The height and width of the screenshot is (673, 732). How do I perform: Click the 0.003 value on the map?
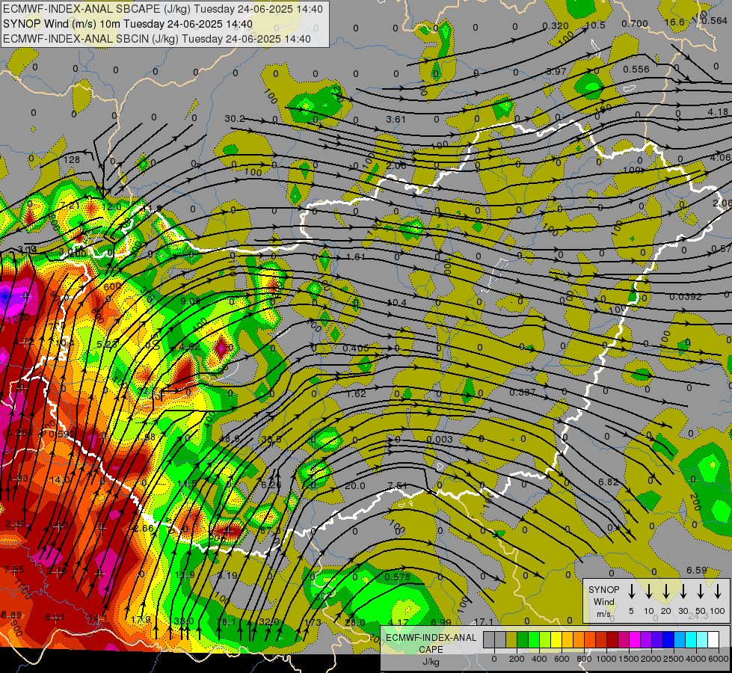[x=440, y=439]
